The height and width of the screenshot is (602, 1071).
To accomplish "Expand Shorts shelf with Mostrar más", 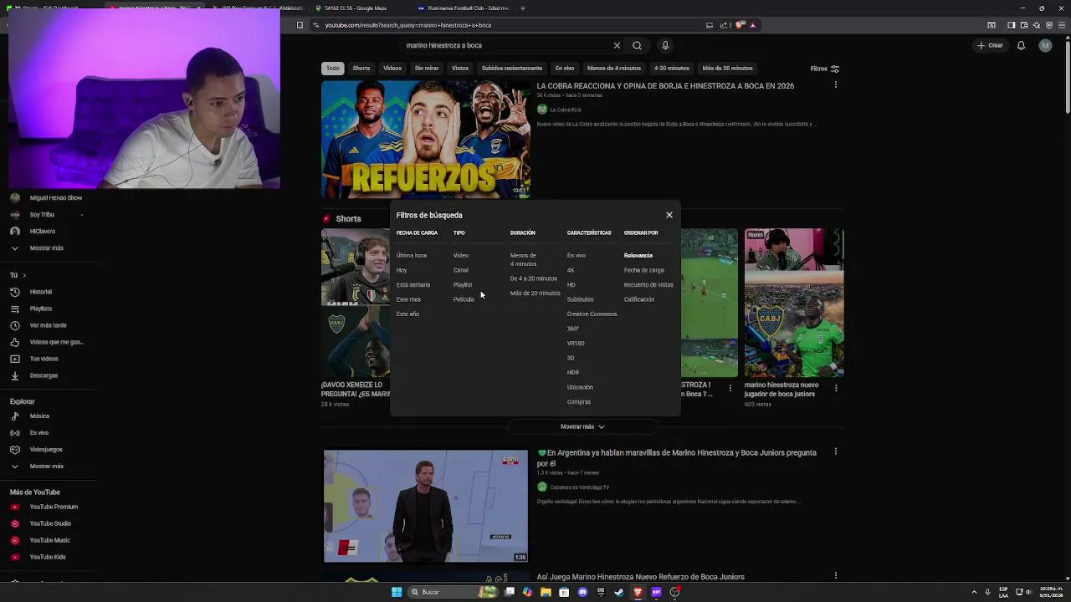I will tap(582, 426).
